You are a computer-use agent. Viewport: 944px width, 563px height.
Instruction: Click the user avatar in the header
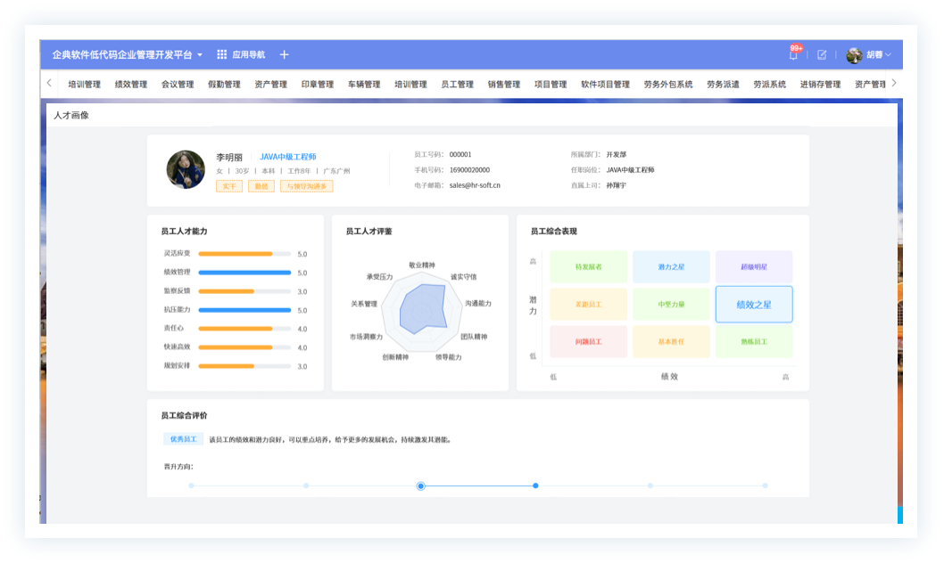click(854, 54)
